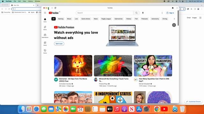Open Apple TV from the Dock

click(x=110, y=109)
